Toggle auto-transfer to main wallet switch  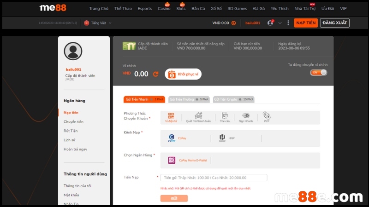(319, 72)
